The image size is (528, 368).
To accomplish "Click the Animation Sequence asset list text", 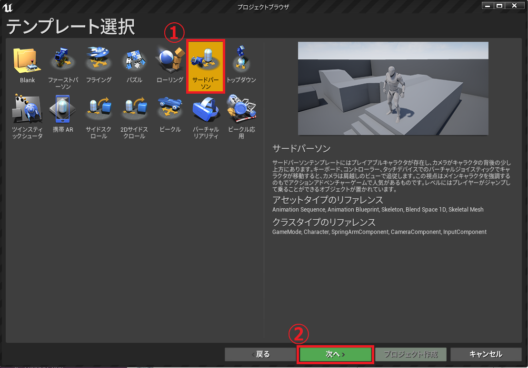I will tap(378, 210).
